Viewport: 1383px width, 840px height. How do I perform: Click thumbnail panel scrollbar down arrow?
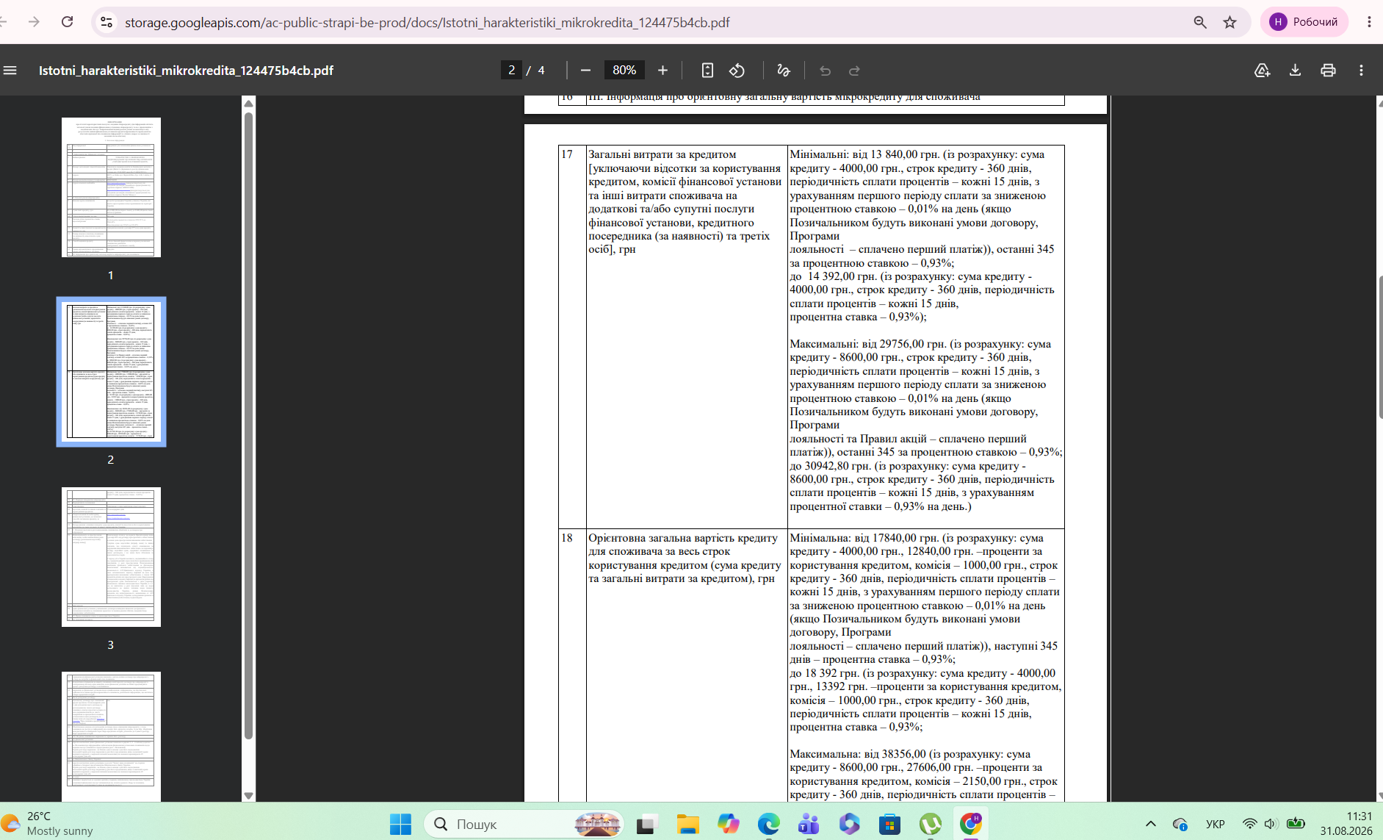tap(248, 796)
